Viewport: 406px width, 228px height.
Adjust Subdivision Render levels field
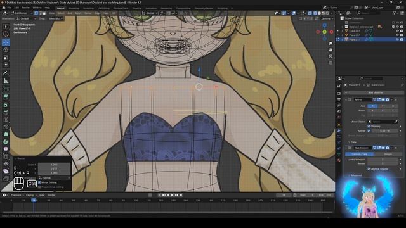click(383, 163)
